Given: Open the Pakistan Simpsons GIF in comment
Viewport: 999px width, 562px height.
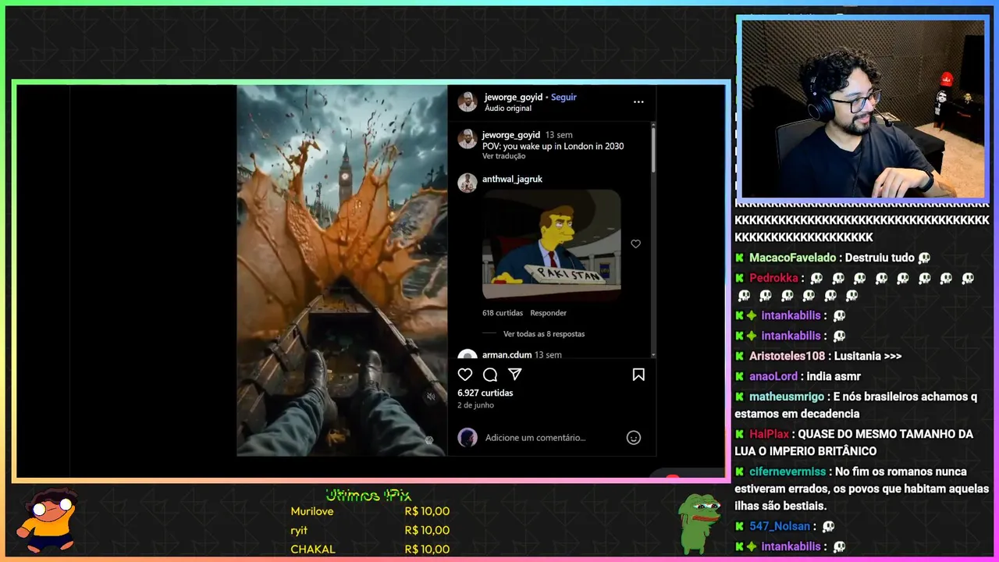Looking at the screenshot, I should tap(552, 244).
